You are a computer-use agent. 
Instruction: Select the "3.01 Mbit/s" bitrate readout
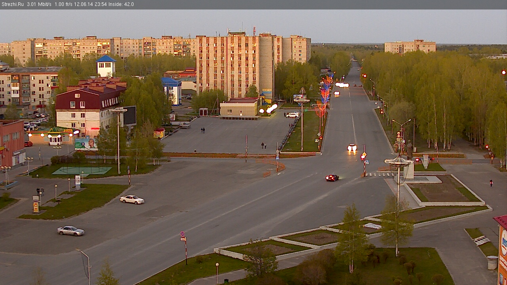(39, 4)
